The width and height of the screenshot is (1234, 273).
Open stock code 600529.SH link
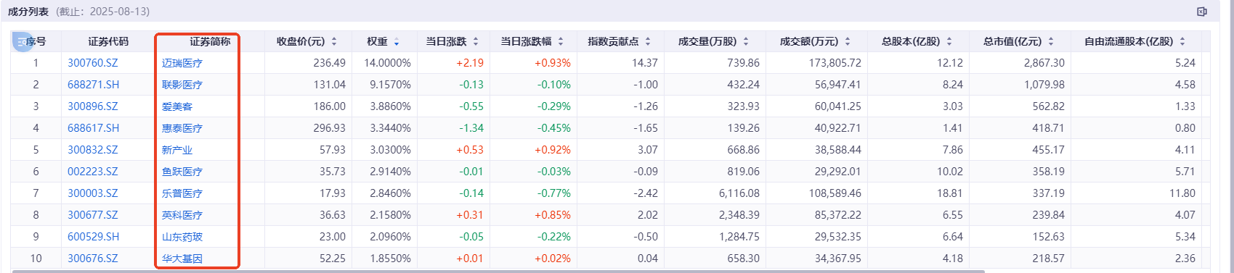(x=93, y=237)
